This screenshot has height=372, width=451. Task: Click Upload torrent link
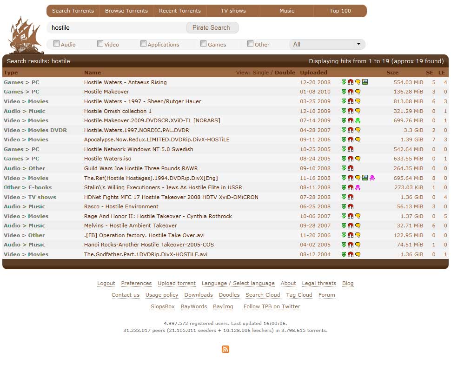[177, 283]
